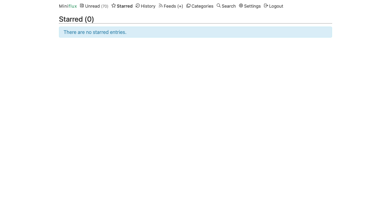
Task: Go to Categories
Action: (203, 6)
